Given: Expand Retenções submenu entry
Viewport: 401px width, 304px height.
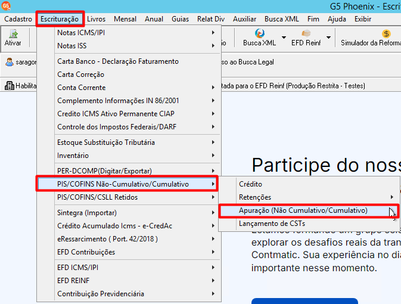Looking at the screenshot, I should pos(309,197).
